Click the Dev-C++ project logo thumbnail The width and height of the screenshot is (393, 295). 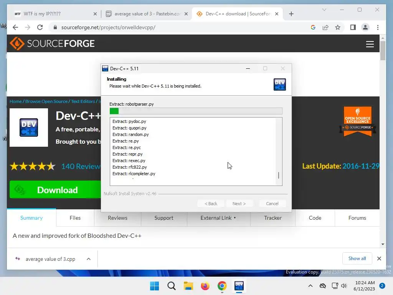pyautogui.click(x=29, y=128)
